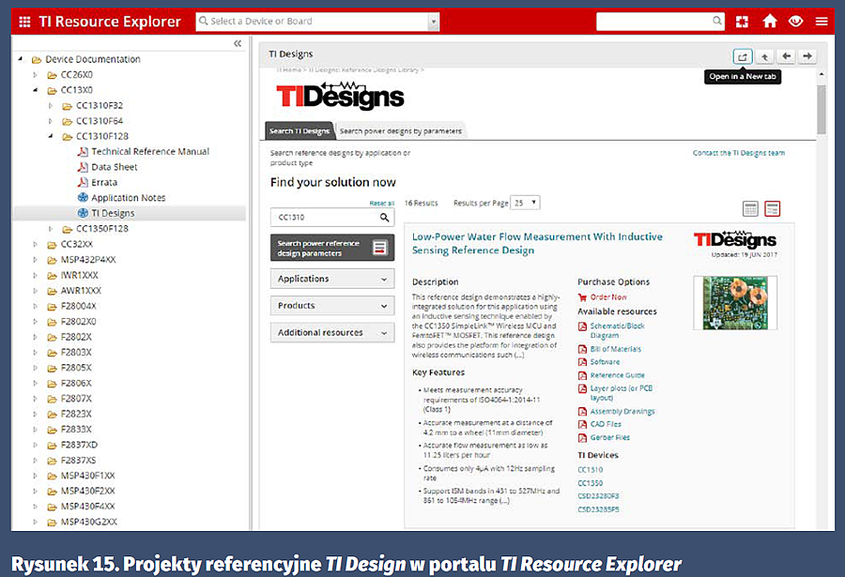Go to the Resource Explorer home icon
This screenshot has width=845, height=577.
[770, 22]
